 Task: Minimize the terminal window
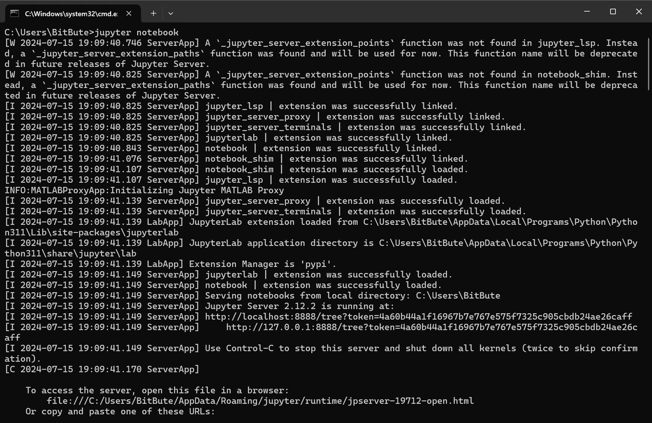point(587,11)
